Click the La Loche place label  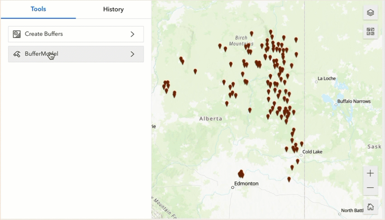[327, 78]
